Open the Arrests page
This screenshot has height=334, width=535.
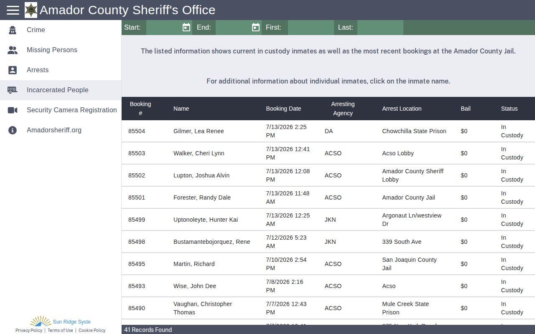[x=61, y=70]
